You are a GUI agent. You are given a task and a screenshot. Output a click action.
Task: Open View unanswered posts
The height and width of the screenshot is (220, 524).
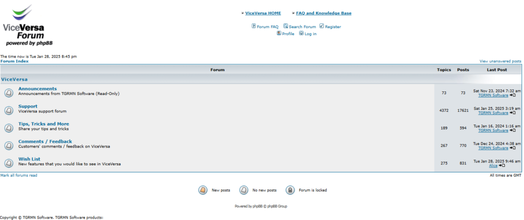point(500,61)
